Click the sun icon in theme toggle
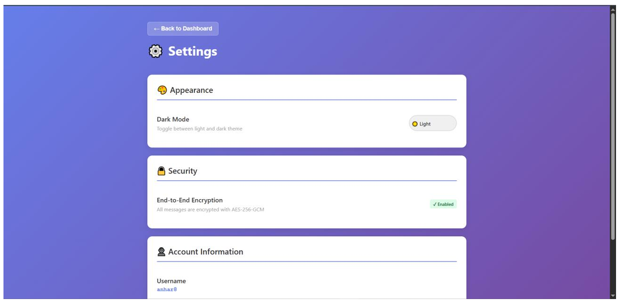Screen dimensions: 620x303 415,124
